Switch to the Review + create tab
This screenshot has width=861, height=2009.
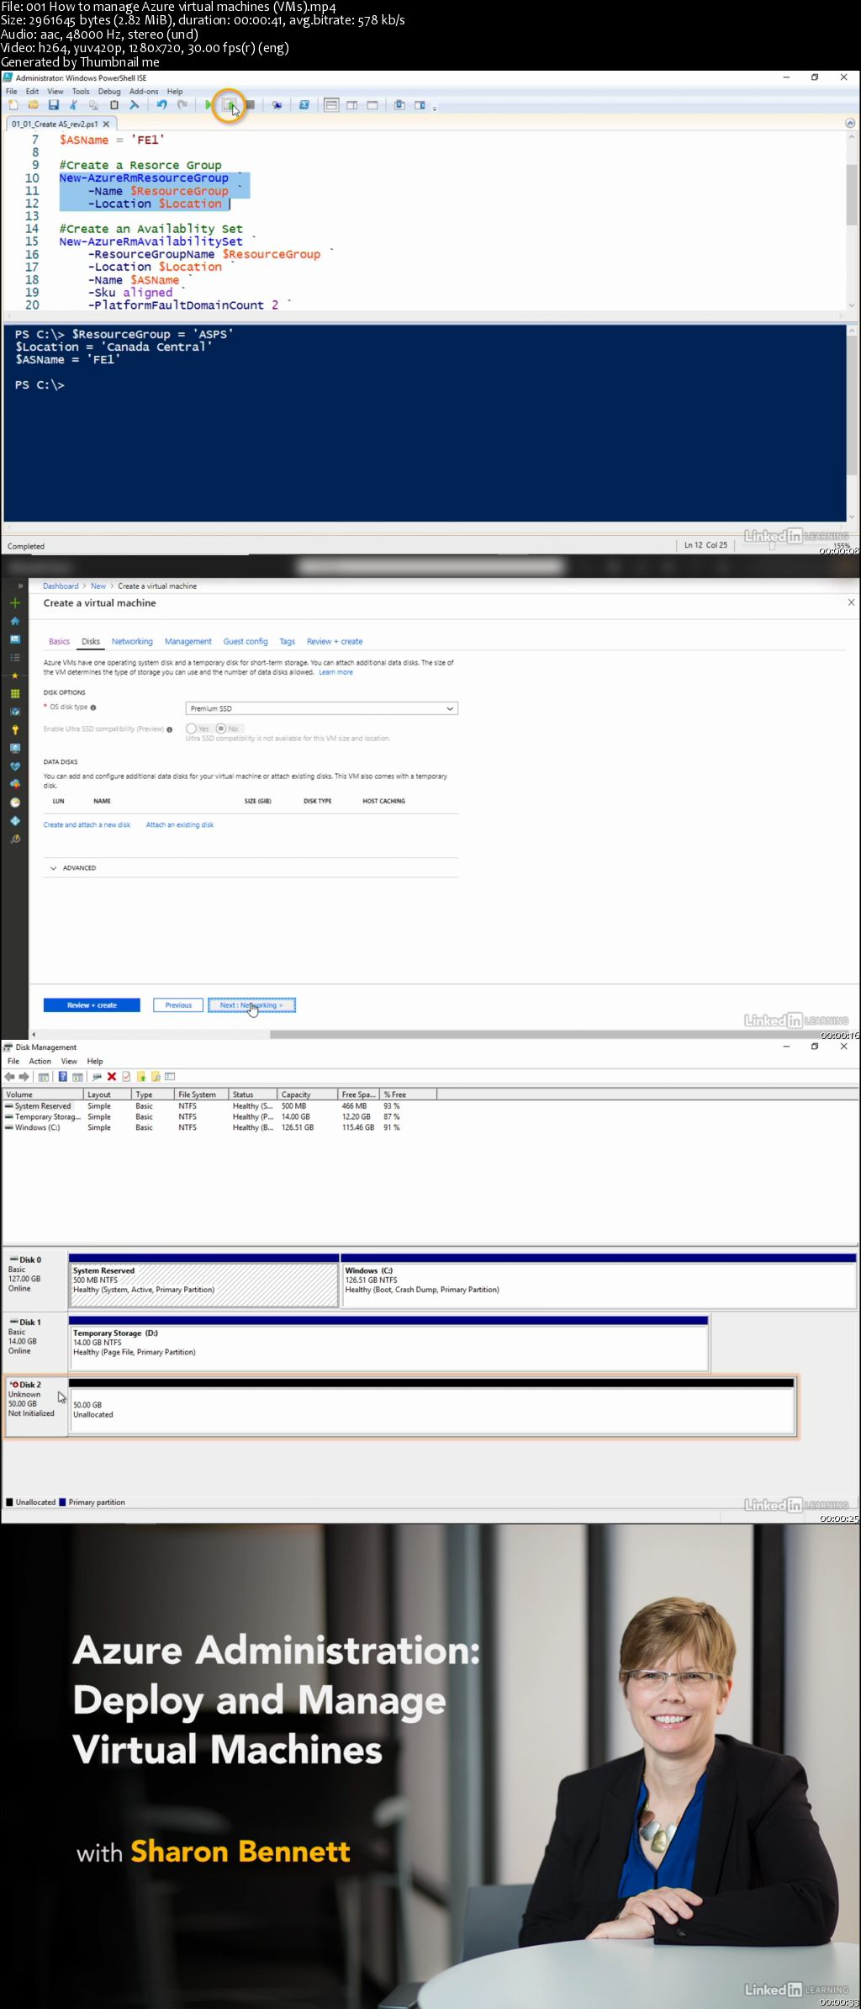coord(335,642)
